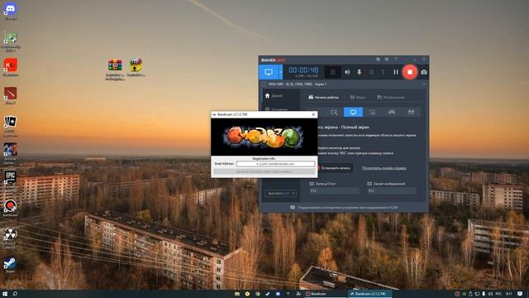
Task: Click the Захват изображений hotkey field showing F11
Action: (x=392, y=191)
